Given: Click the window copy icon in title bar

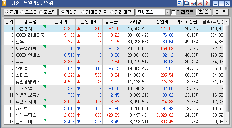Looking at the screenshot, I should (186, 3).
